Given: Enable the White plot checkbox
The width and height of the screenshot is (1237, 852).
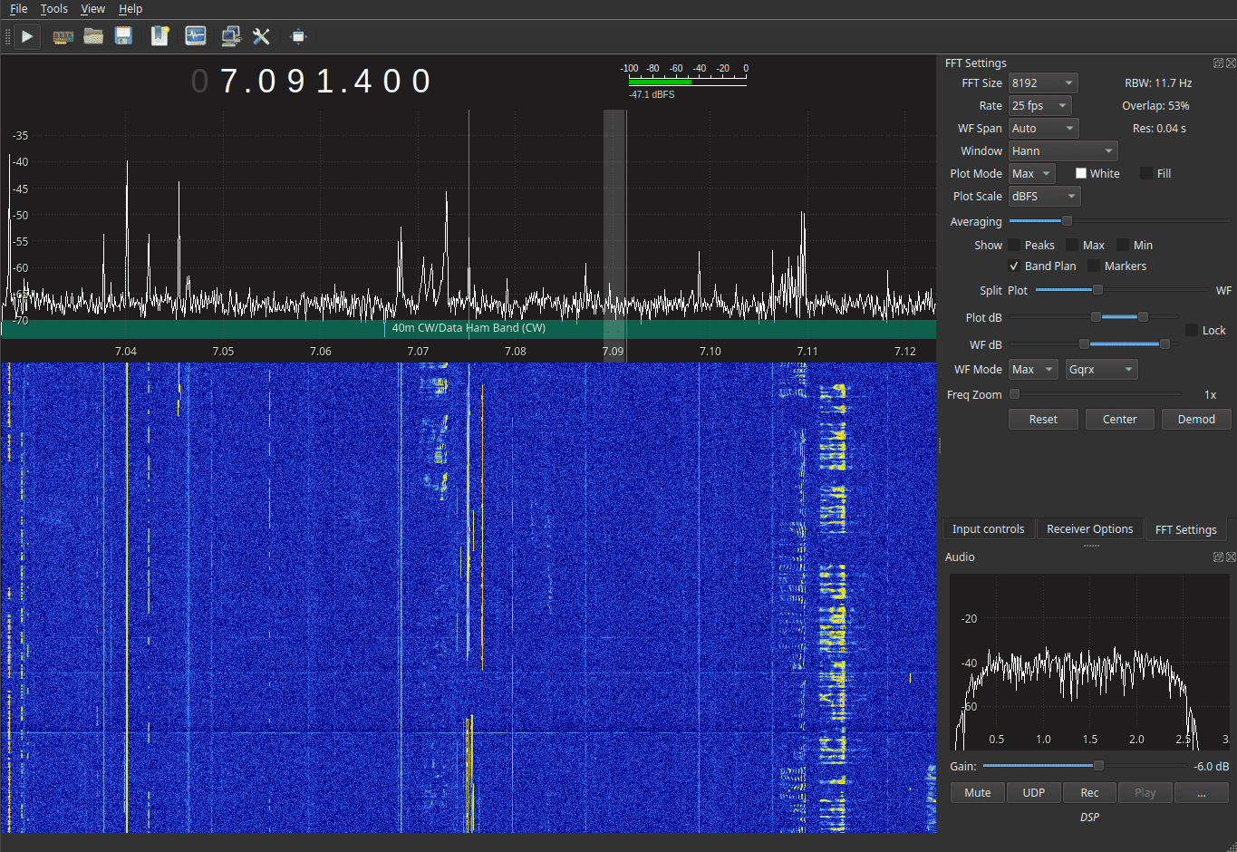Looking at the screenshot, I should click(x=1080, y=173).
